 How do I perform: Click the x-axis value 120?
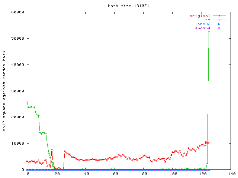(203, 174)
